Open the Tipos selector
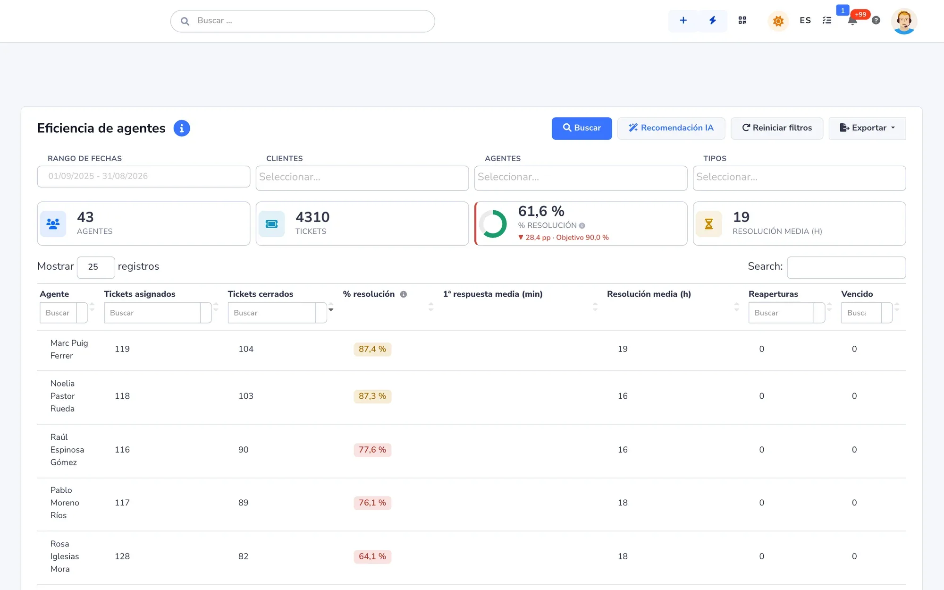 click(799, 178)
